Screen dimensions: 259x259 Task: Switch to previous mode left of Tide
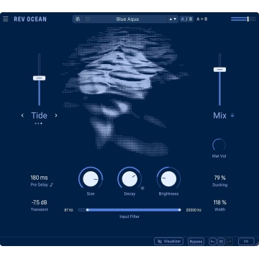[22, 116]
